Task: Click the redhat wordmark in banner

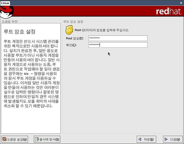Action: (x=168, y=11)
